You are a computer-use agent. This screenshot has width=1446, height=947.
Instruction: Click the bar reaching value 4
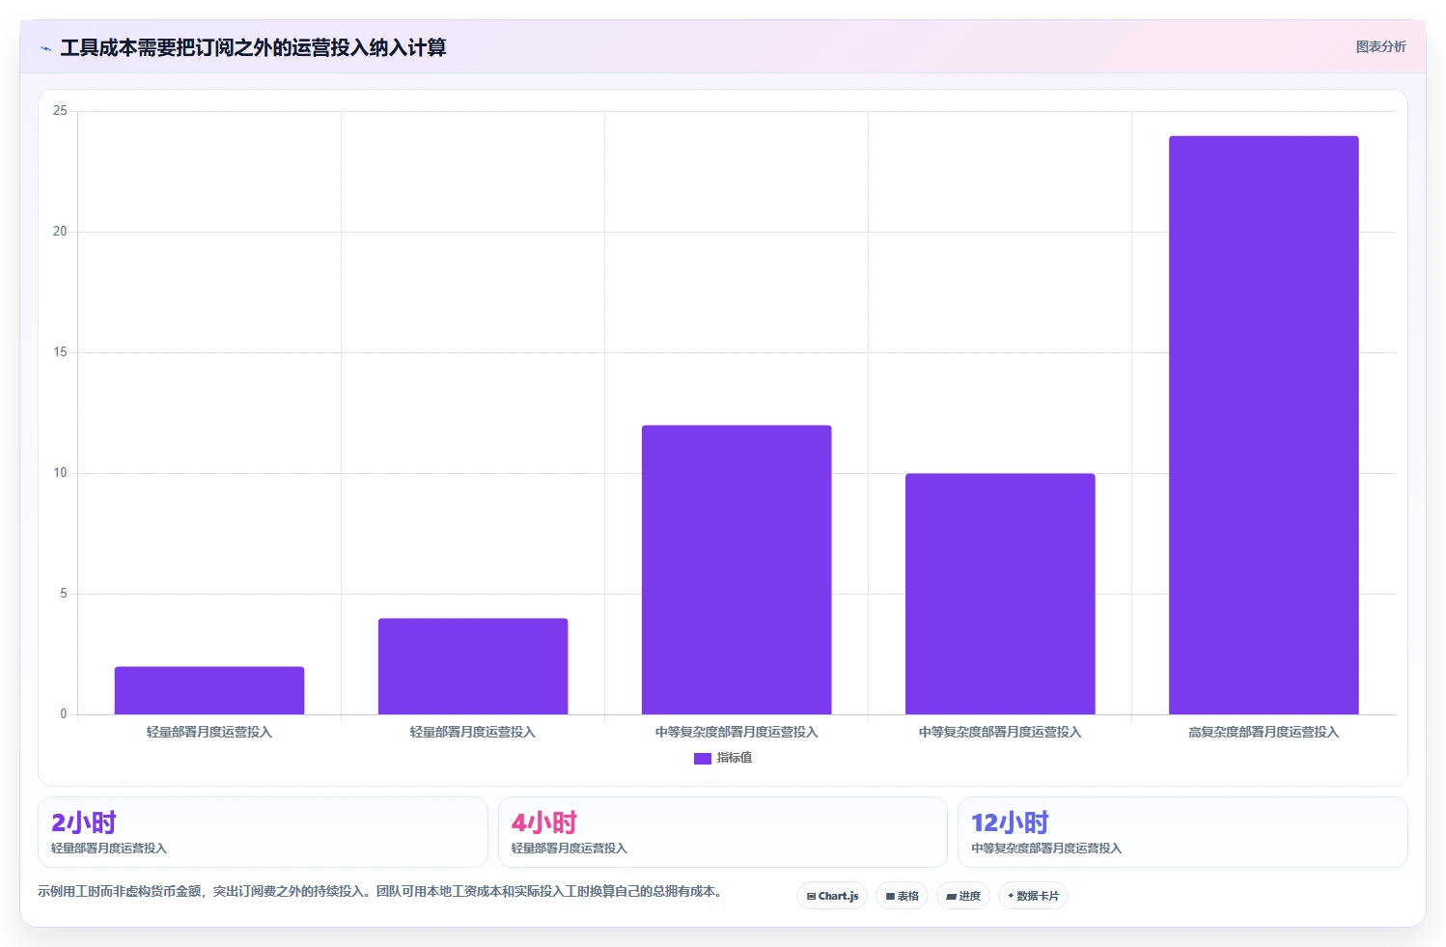click(473, 666)
